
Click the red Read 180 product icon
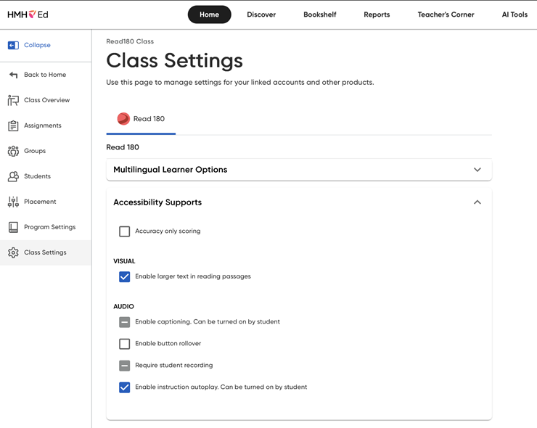(x=123, y=119)
